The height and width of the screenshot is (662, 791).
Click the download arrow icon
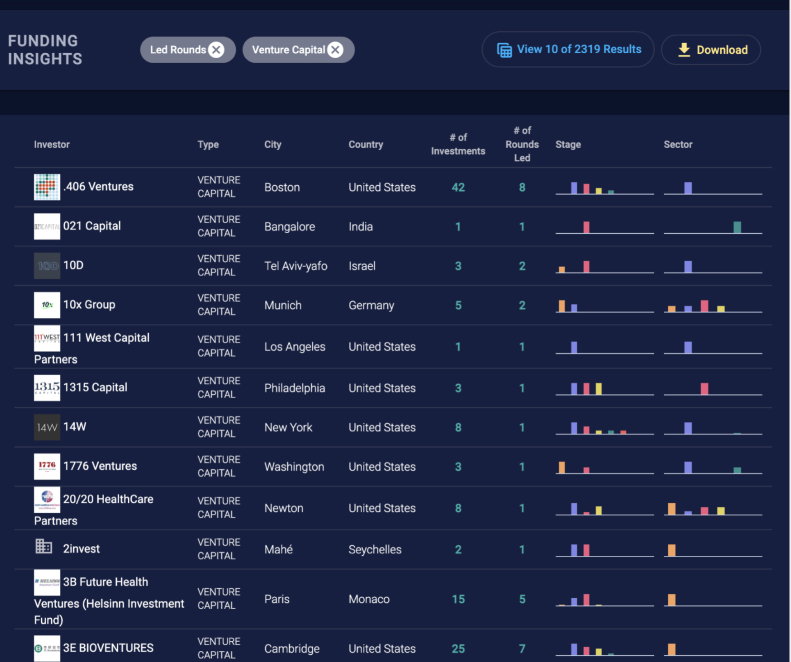(x=684, y=50)
